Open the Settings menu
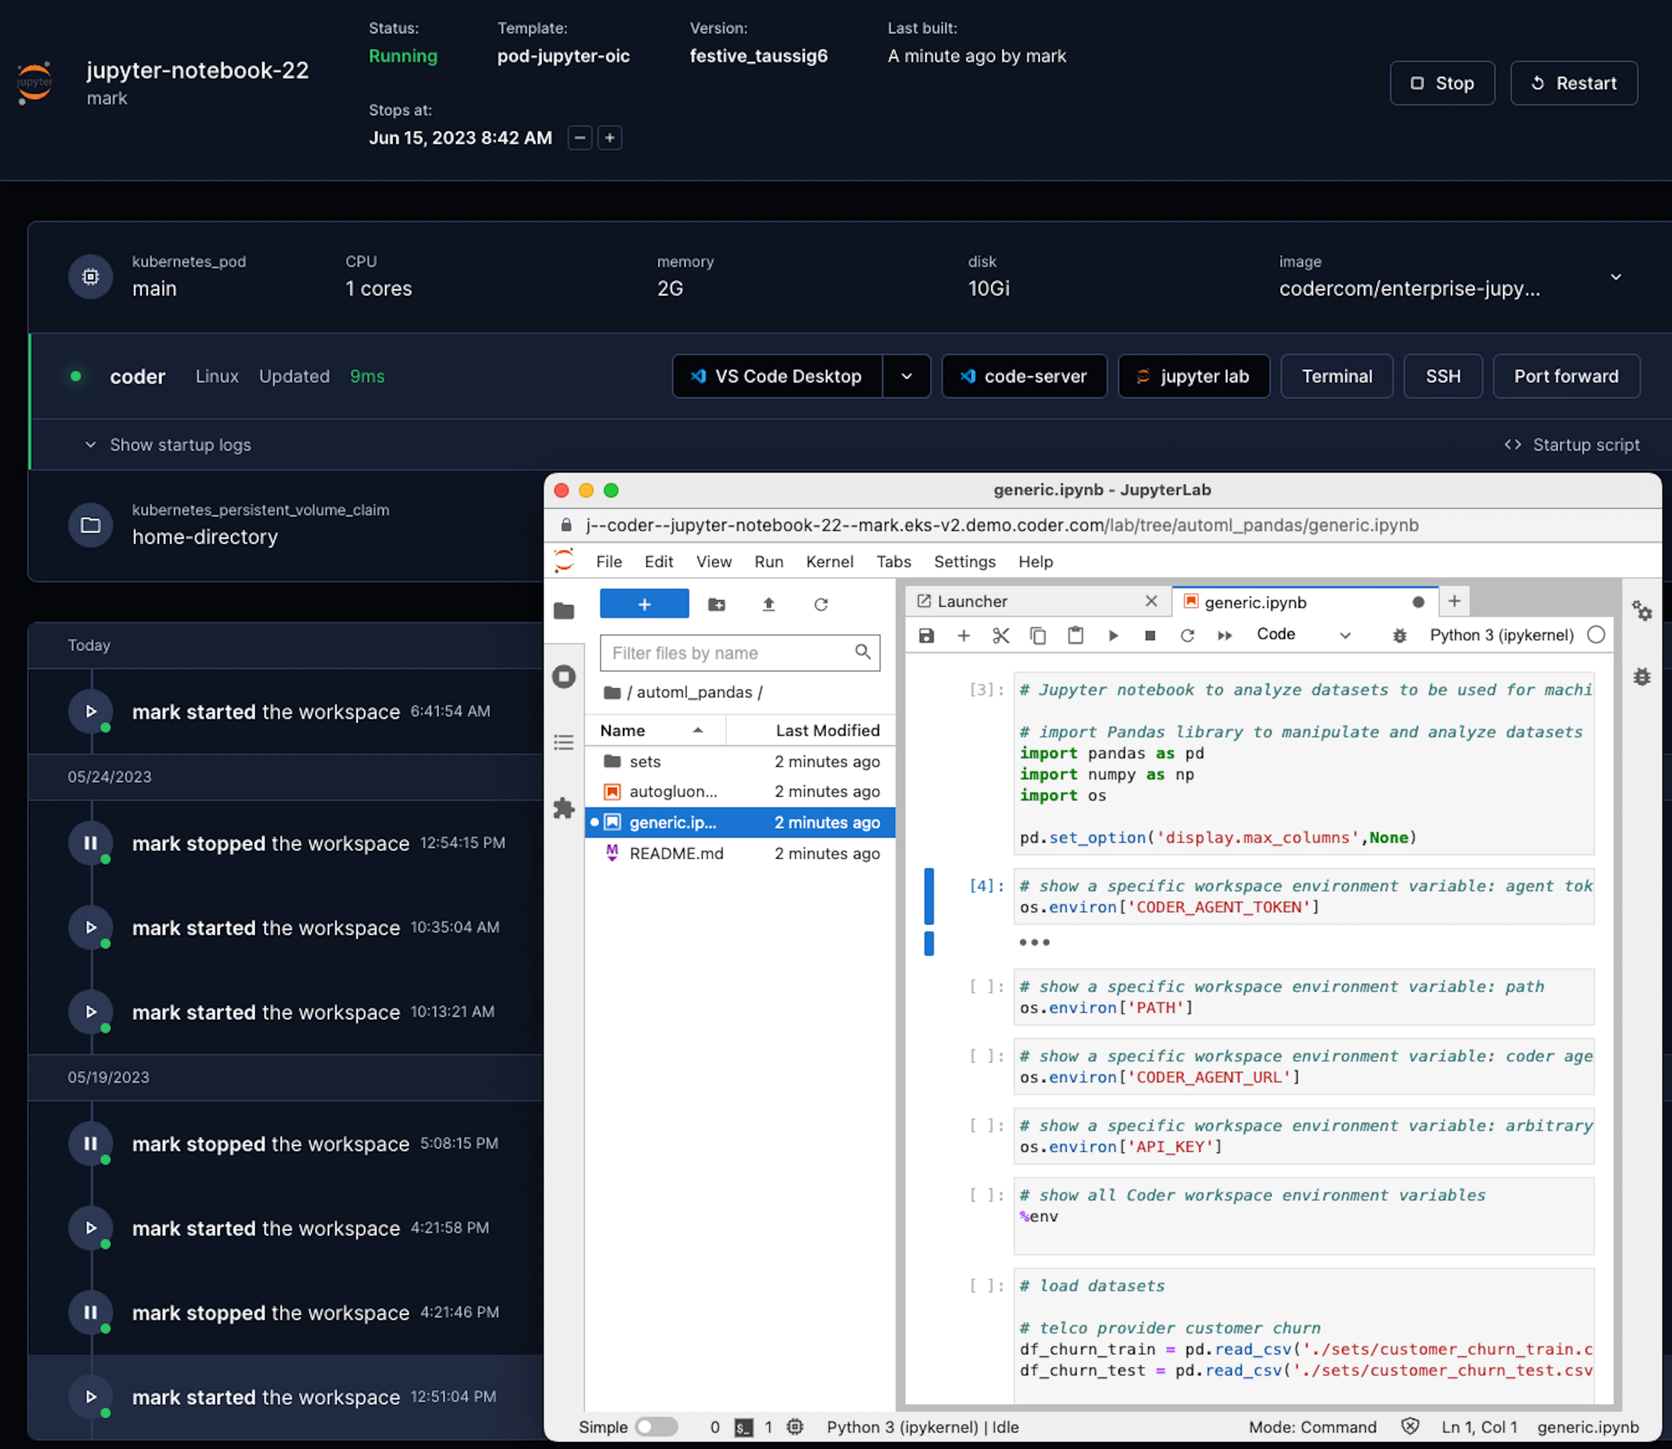The width and height of the screenshot is (1672, 1449). [x=964, y=561]
